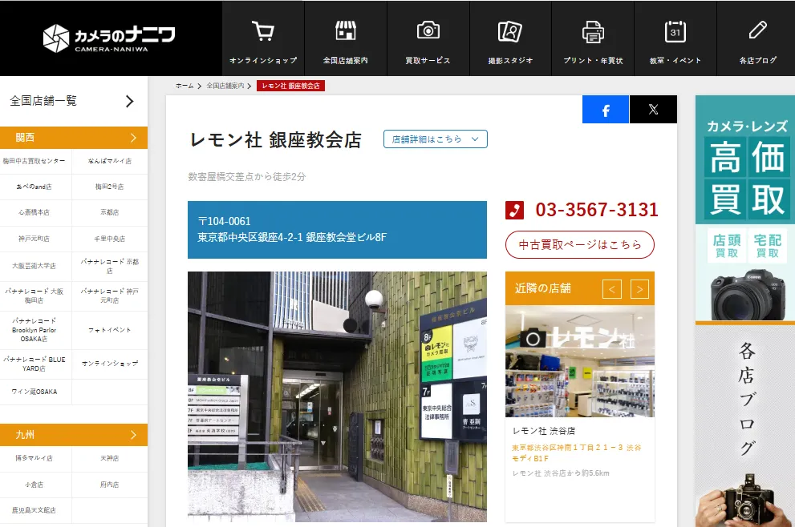Image resolution: width=795 pixels, height=527 pixels.
Task: Select 小倉店 in the sidebar
Action: [x=34, y=485]
